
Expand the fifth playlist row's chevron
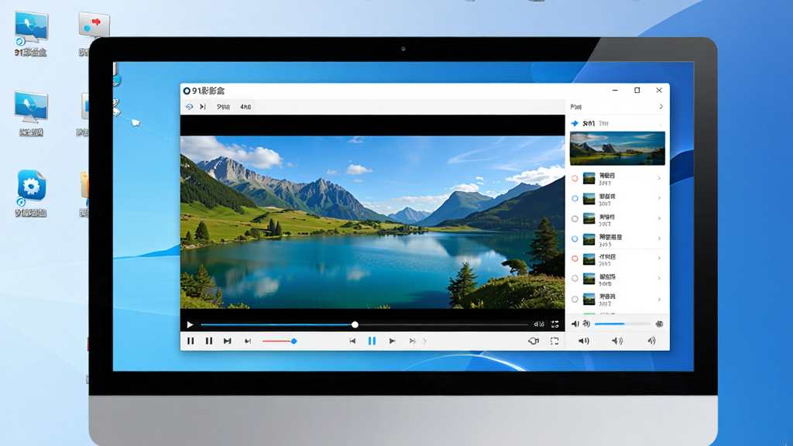[659, 259]
